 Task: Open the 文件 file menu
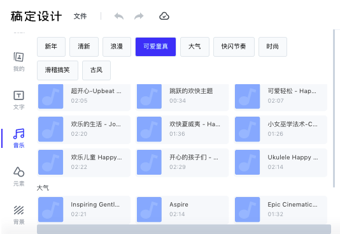[80, 16]
